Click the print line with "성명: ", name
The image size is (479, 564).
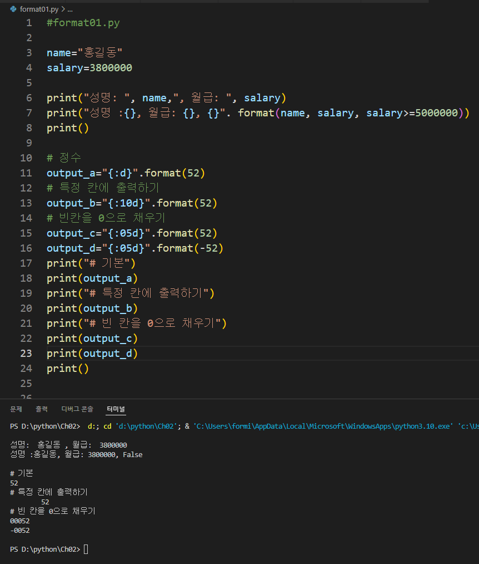click(x=166, y=98)
